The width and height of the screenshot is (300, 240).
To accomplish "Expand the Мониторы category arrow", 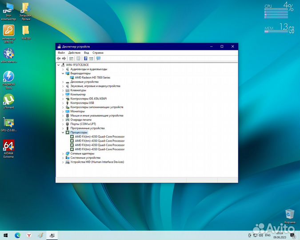I will 63,111.
